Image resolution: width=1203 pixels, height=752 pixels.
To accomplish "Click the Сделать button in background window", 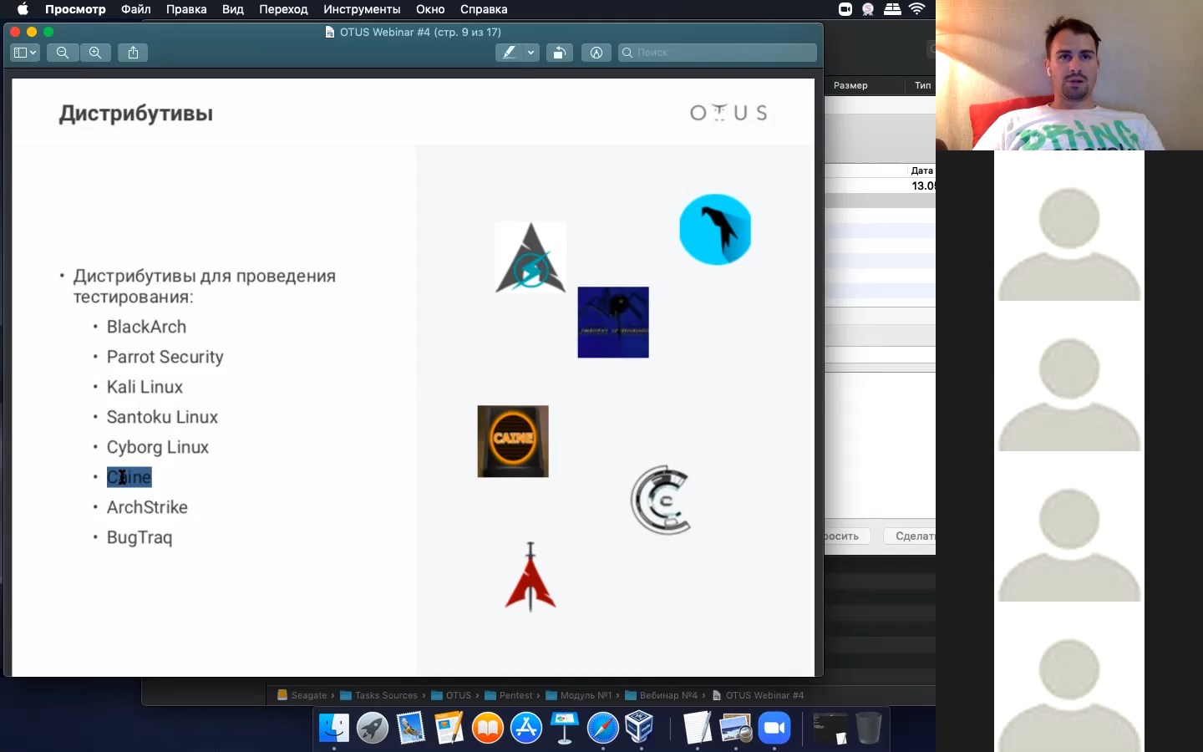I will [x=911, y=536].
